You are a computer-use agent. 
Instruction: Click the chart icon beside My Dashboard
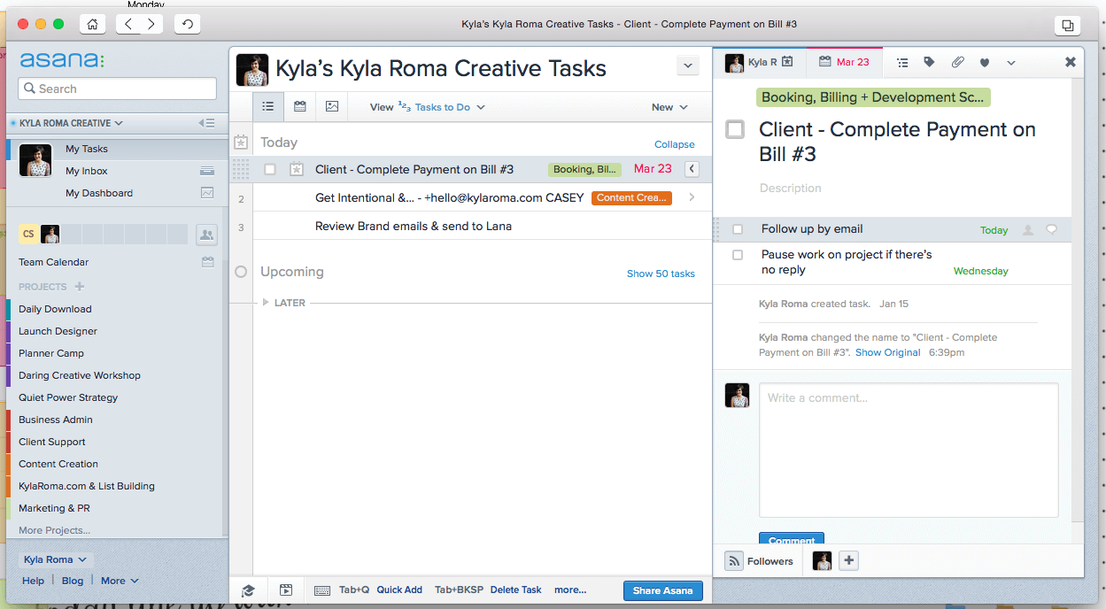207,193
